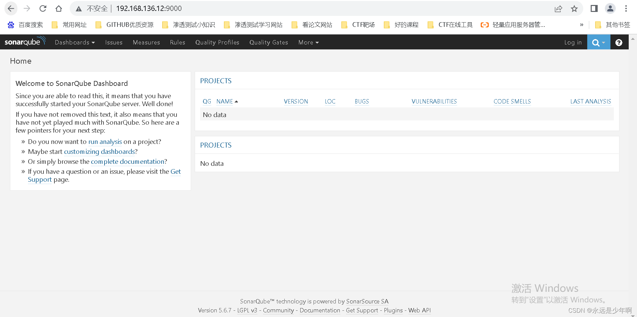
Task: Open the 常用网址 bookmark folder
Action: (x=69, y=25)
